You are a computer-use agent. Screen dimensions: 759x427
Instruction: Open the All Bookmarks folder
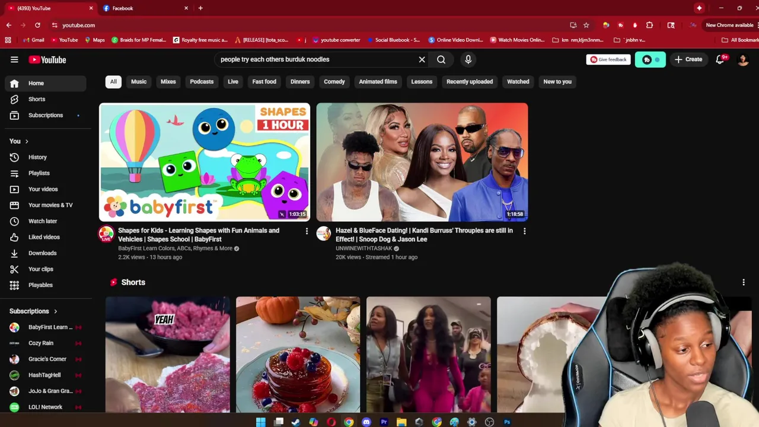click(x=739, y=40)
